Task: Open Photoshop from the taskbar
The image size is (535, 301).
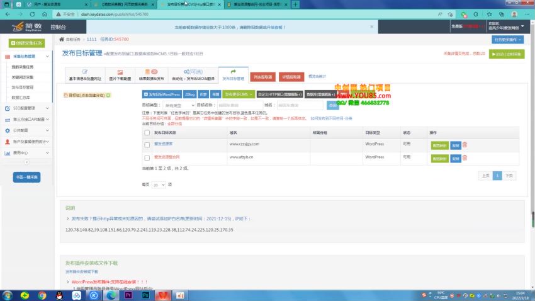Action: (x=145, y=295)
